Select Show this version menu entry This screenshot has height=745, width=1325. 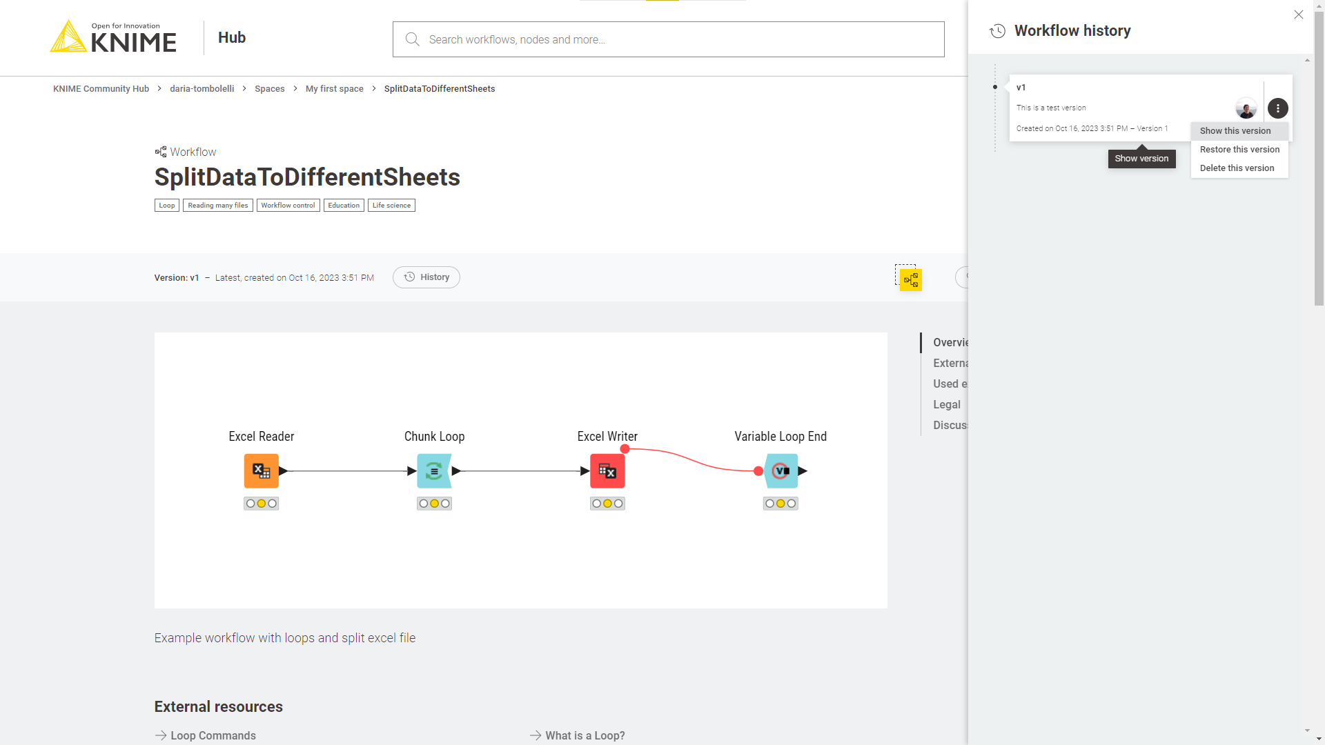[1239, 131]
